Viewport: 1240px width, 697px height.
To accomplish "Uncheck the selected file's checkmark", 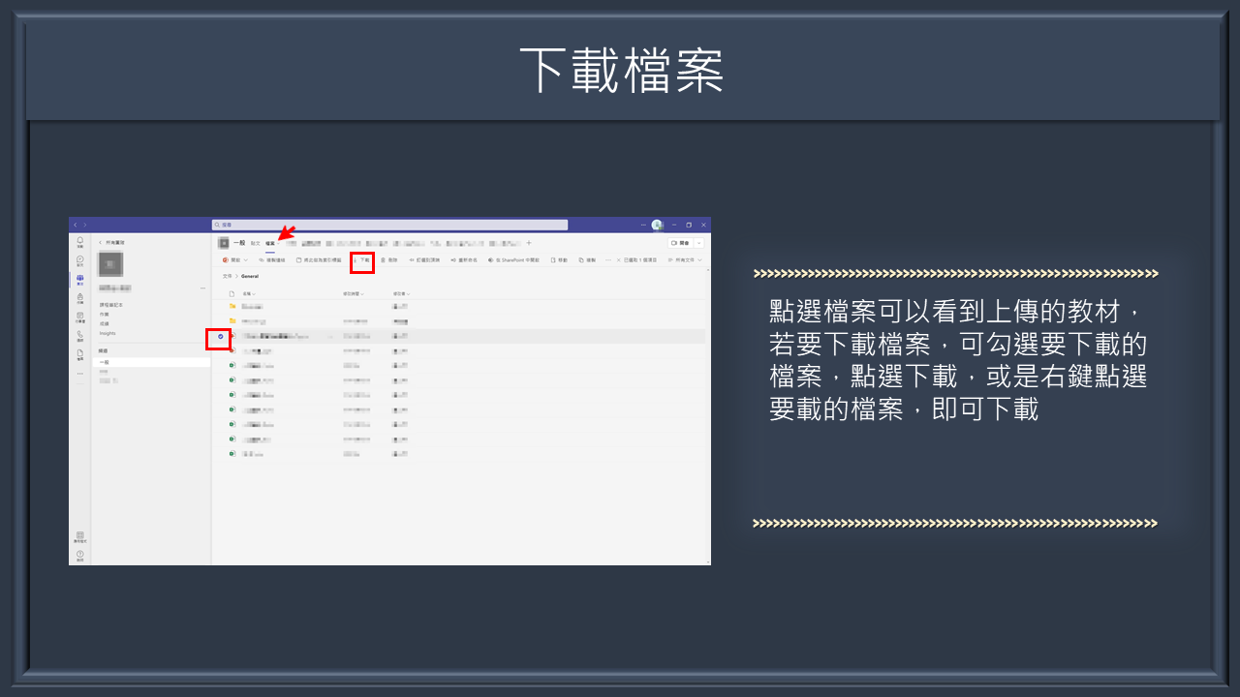I will pyautogui.click(x=221, y=336).
